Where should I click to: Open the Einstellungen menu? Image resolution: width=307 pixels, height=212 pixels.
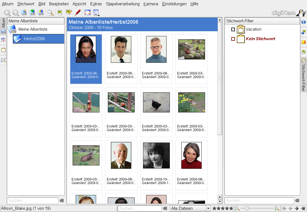click(174, 4)
